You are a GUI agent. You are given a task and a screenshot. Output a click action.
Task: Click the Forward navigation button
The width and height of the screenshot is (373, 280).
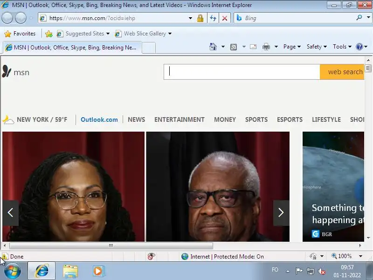pyautogui.click(x=21, y=18)
